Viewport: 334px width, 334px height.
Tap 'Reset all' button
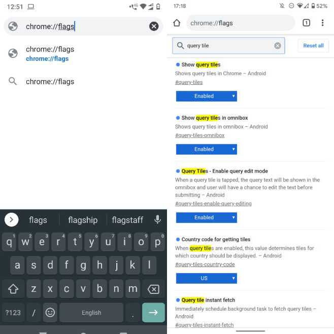coord(313,46)
